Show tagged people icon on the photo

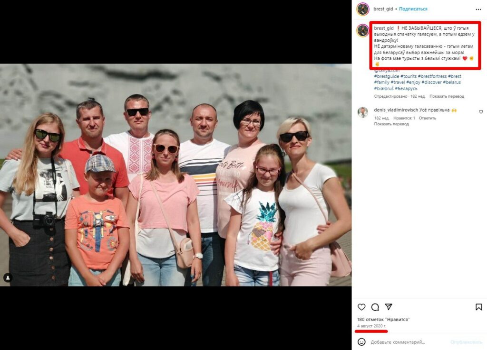tap(8, 277)
